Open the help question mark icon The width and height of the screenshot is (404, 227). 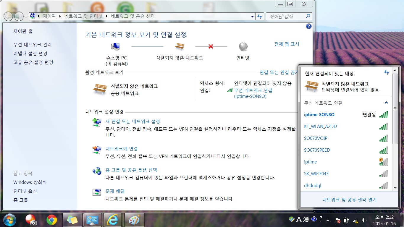308,26
